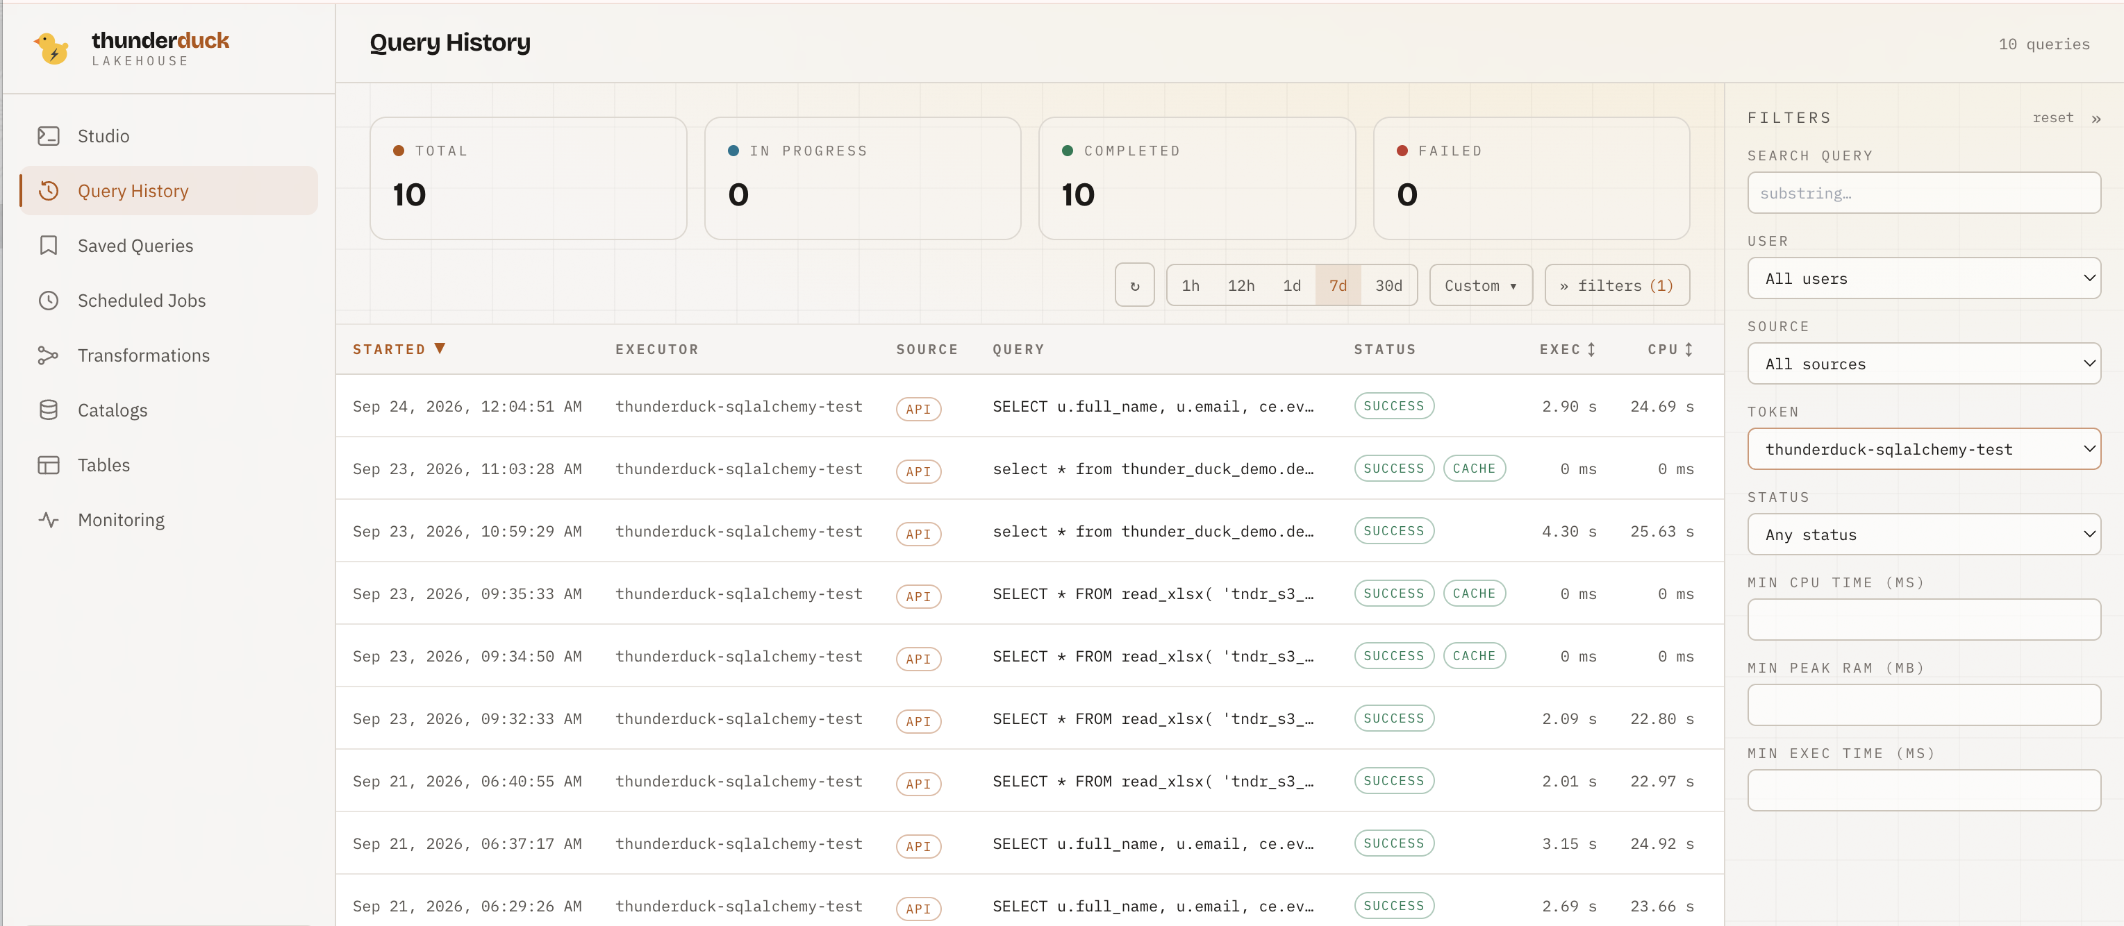2124x926 pixels.
Task: Click CACHE badge on 09:35:33 AM row
Action: pos(1473,594)
